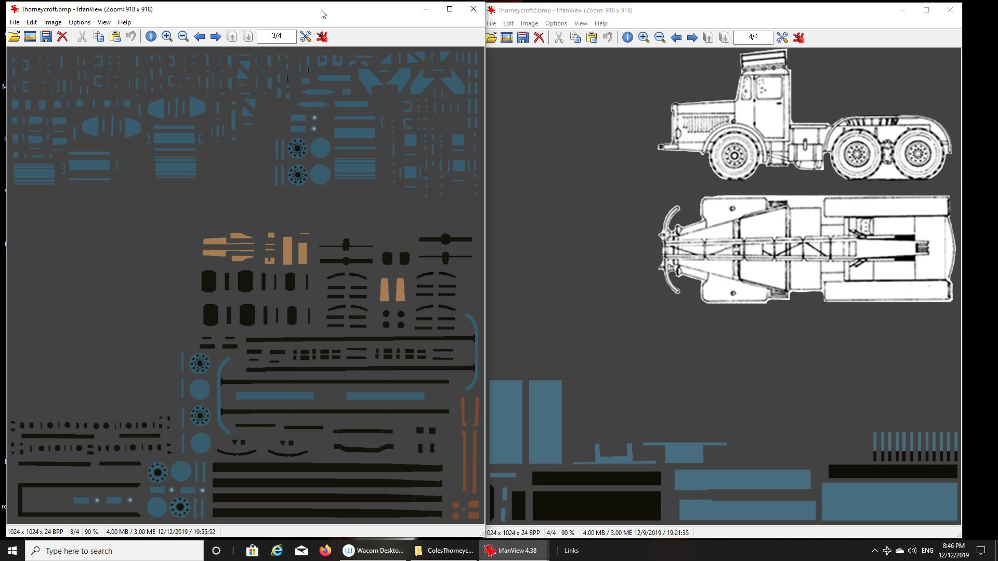Viewport: 998px width, 561px height.
Task: Show hidden system tray icons
Action: pos(874,551)
